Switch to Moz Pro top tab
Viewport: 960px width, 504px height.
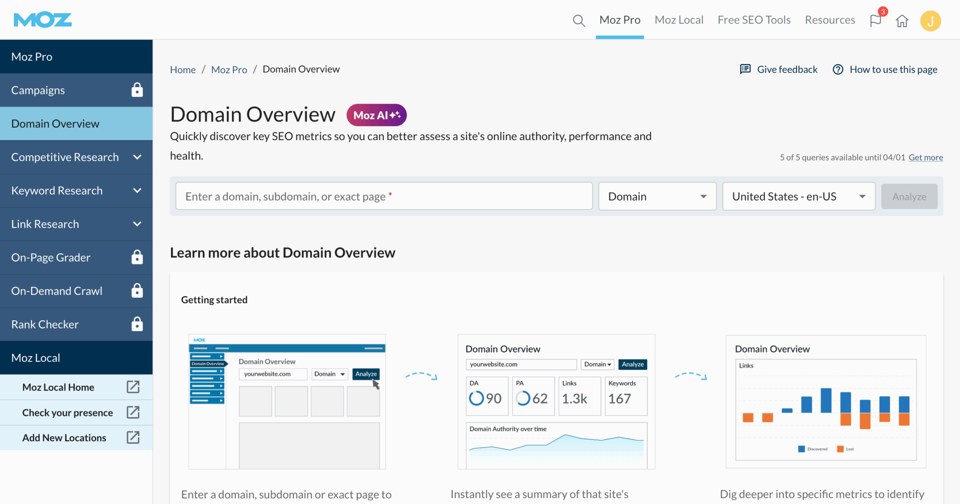(x=620, y=20)
